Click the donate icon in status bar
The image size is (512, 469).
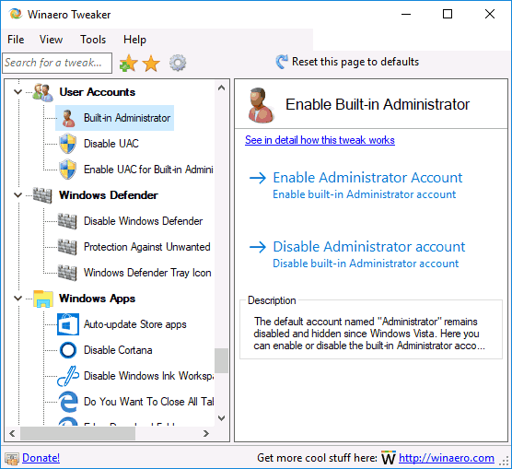point(12,458)
